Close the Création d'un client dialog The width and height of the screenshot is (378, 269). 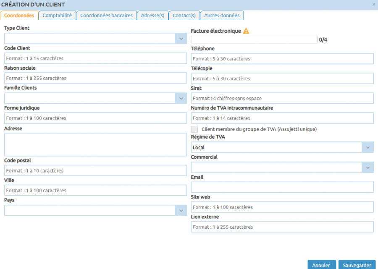pos(374,4)
